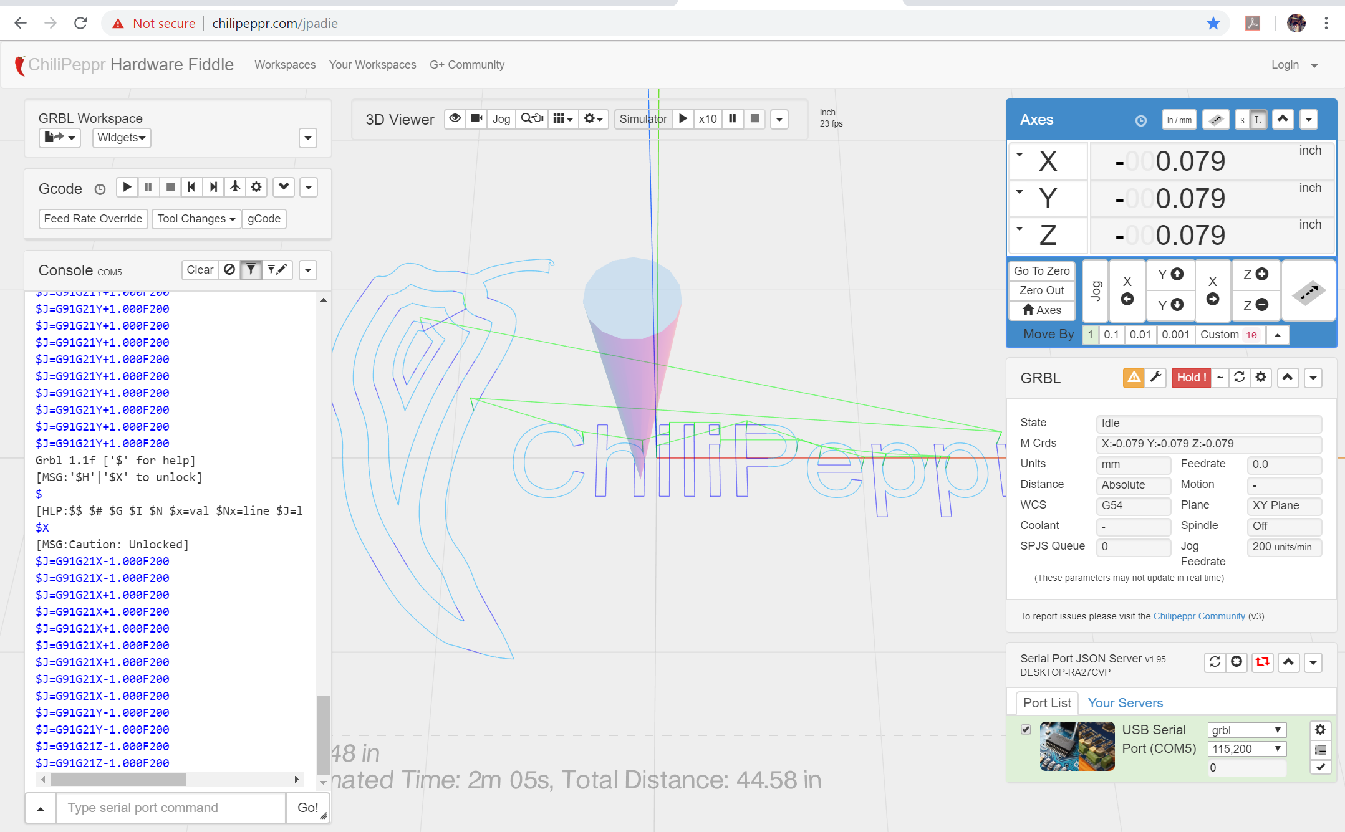Step back to previous Gcode line
This screenshot has height=832, width=1345.
(x=191, y=187)
